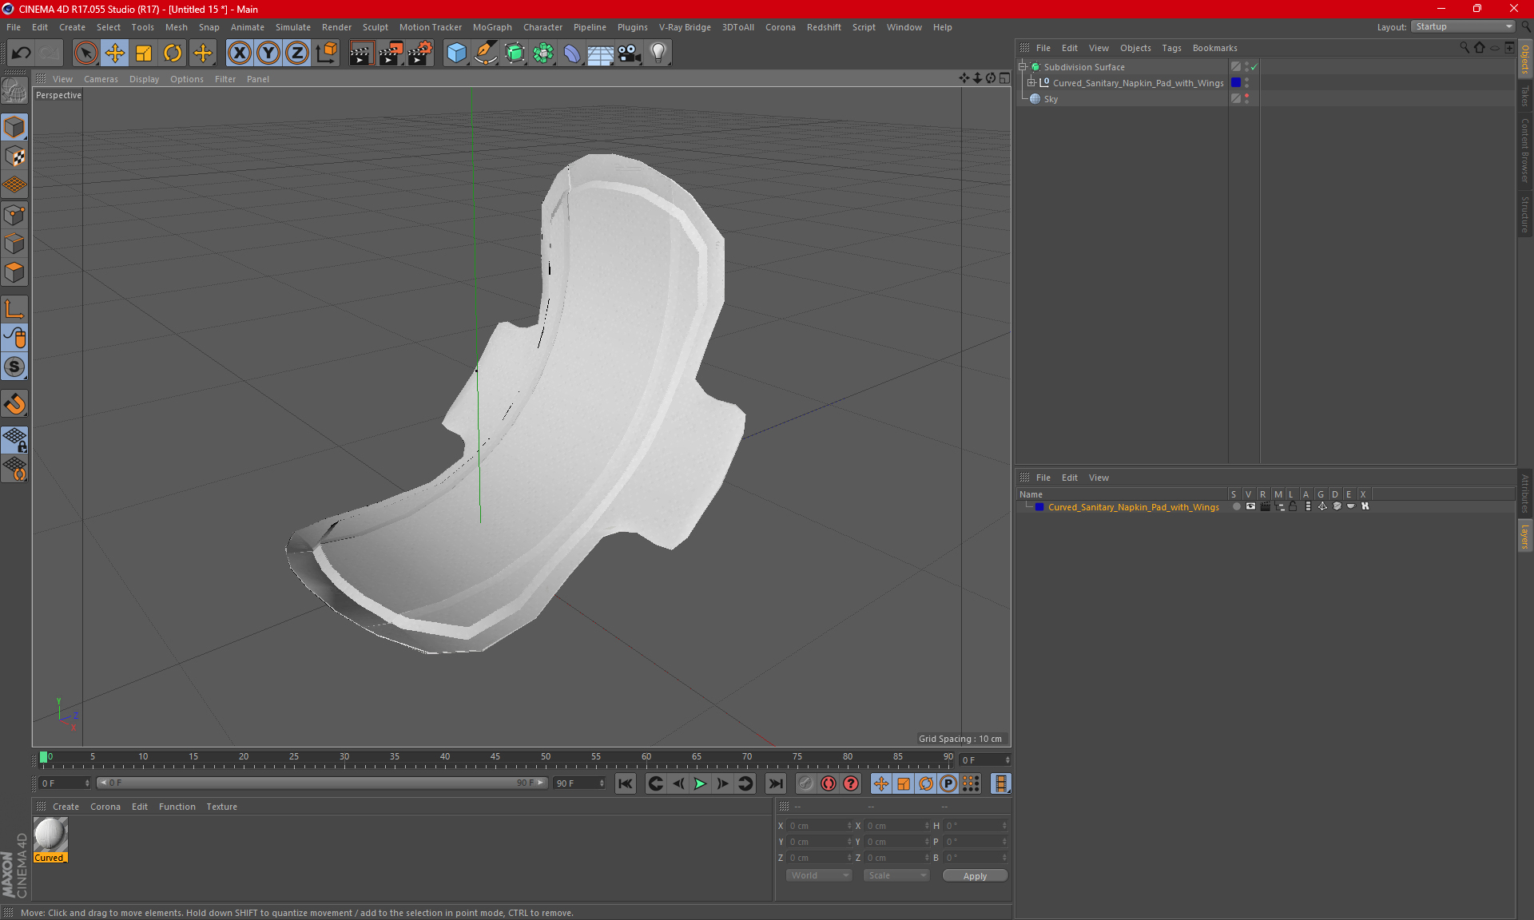1534x920 pixels.
Task: Click layer color swatch in Layers panel
Action: [x=1039, y=507]
